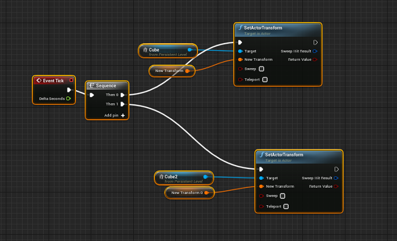Select the New Transform variable node
The width and height of the screenshot is (397, 241).
coord(172,71)
